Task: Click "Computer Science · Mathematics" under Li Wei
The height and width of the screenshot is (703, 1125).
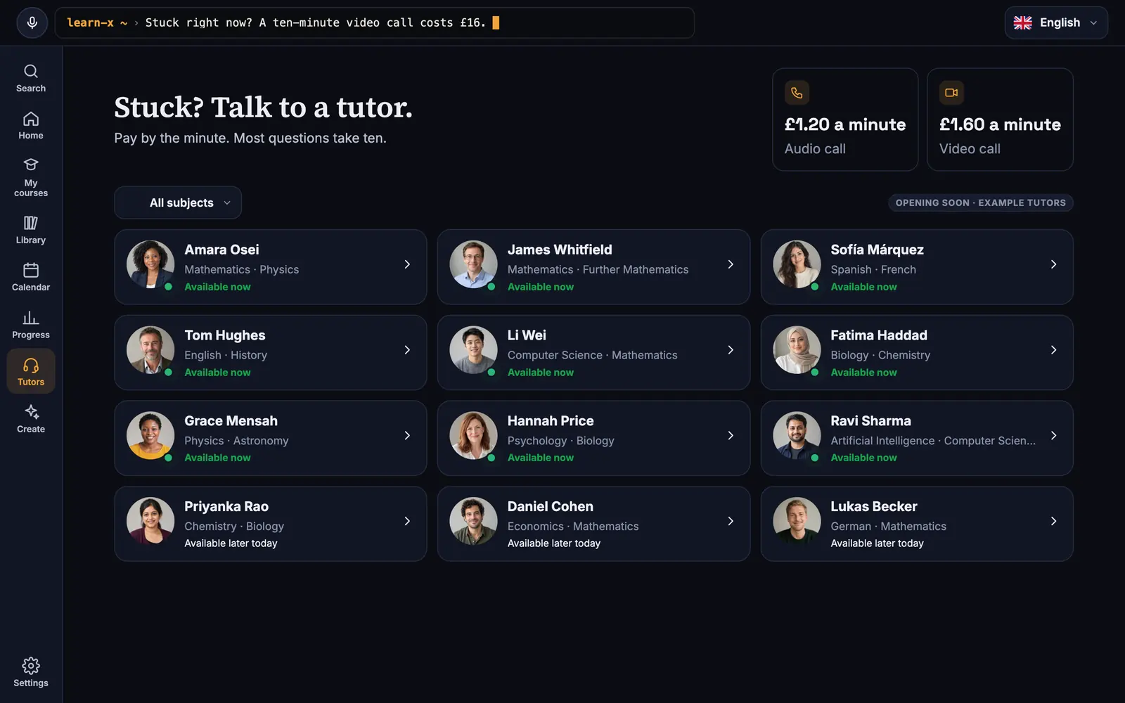Action: coord(593,355)
